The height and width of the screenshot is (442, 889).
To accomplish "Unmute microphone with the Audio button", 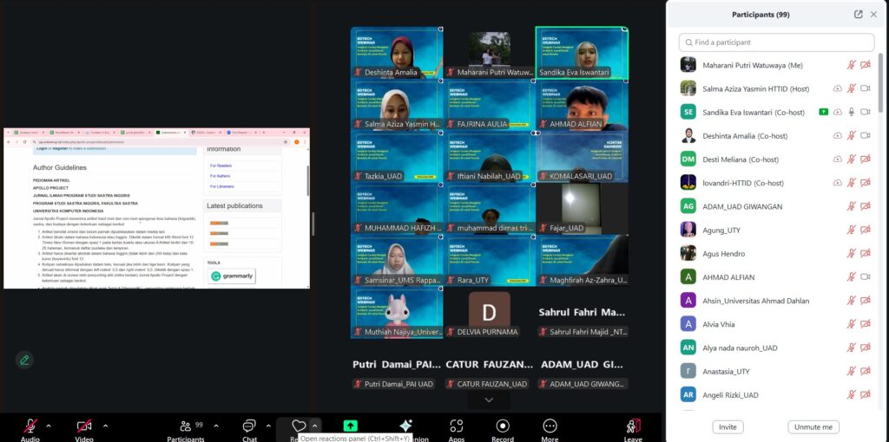I will (x=30, y=426).
